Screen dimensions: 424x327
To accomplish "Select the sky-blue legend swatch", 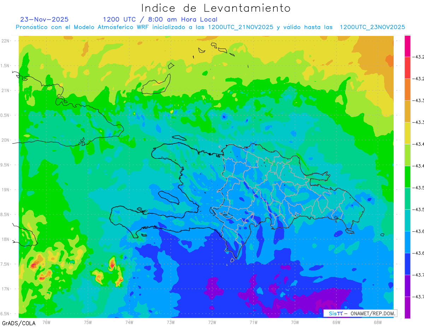I will (407, 242).
